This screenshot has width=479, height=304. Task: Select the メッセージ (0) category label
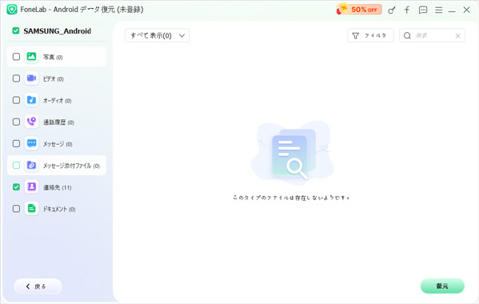[x=58, y=144]
